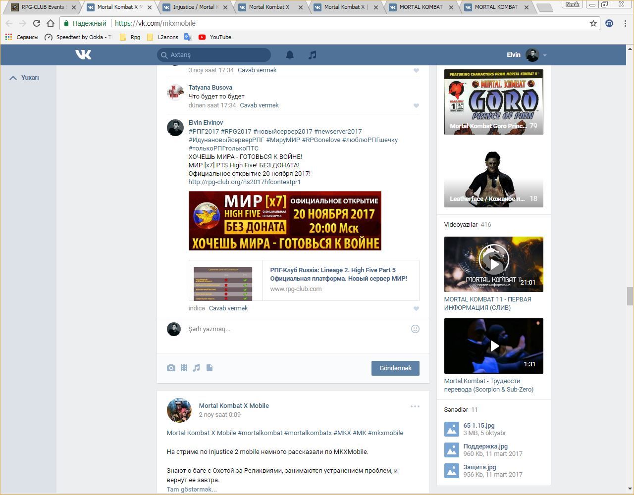The width and height of the screenshot is (634, 495).
Task: Click the address bar URL vk.com/mkxmobile
Action: pos(155,23)
